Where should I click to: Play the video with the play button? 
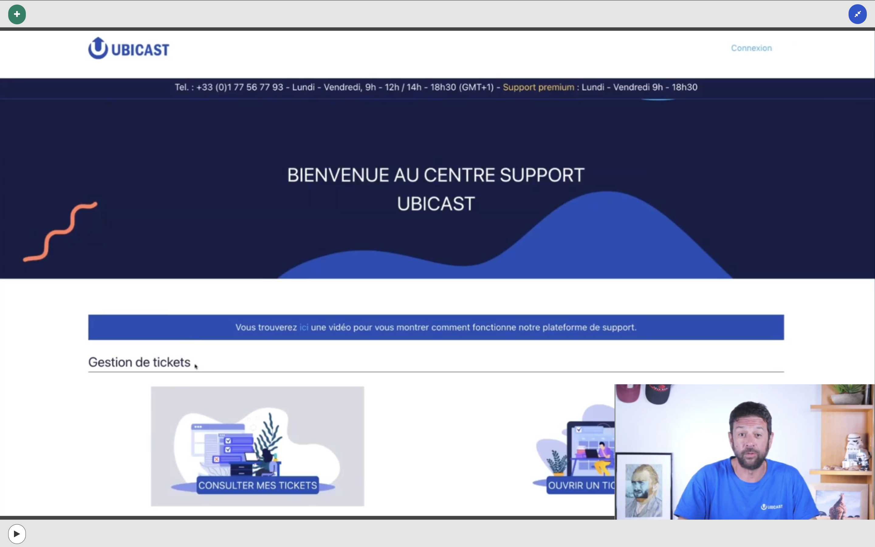17,534
